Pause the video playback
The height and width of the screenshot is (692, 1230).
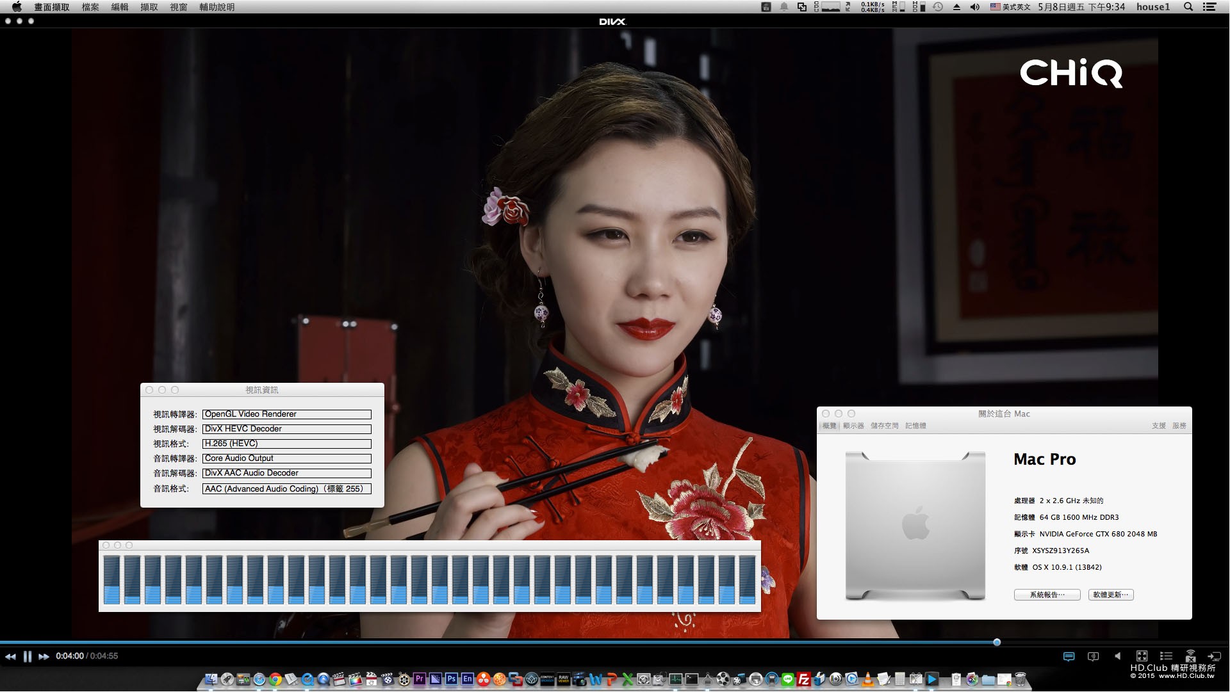coord(28,657)
